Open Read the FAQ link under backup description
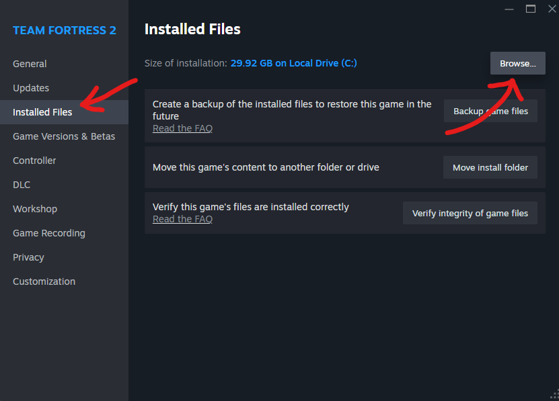 pos(182,128)
